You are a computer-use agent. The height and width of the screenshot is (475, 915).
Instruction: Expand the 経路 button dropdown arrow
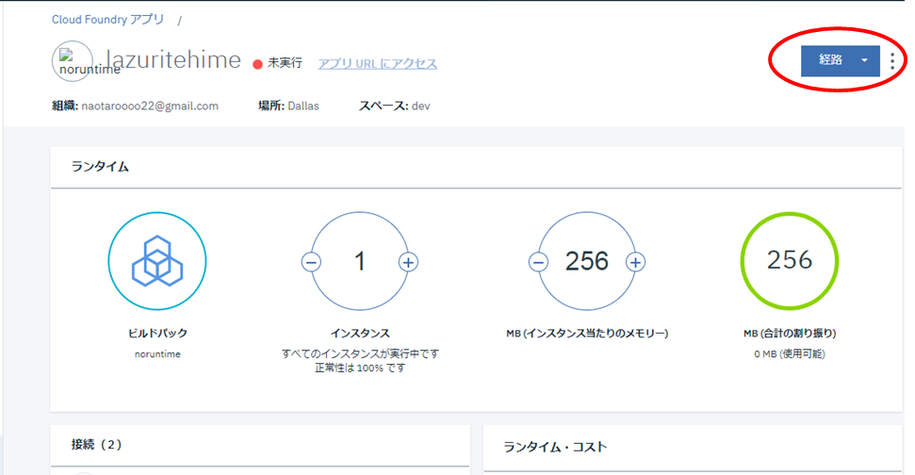864,60
